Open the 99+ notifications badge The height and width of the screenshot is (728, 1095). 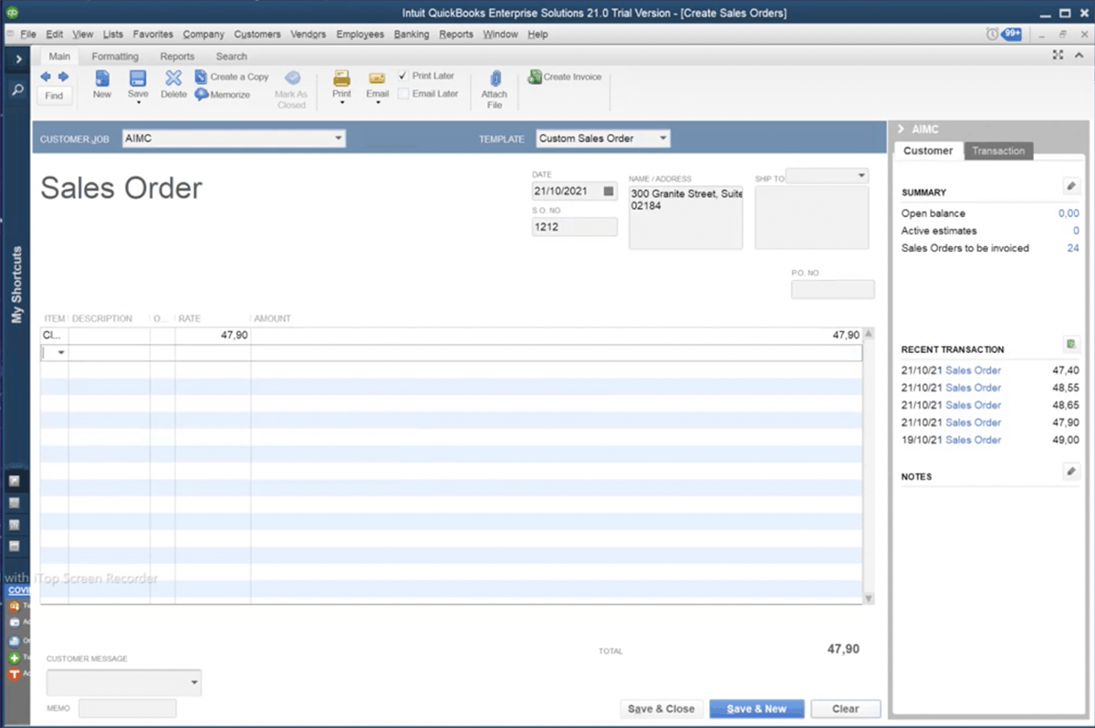tap(1011, 34)
